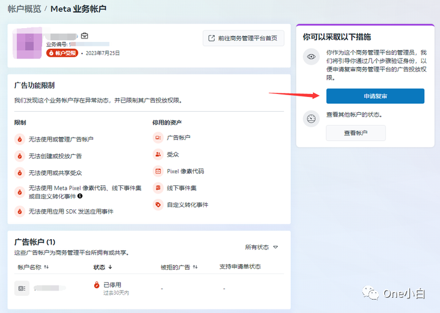Click the 线下事件集 icon
Viewport: 440px width, 313px height.
point(158,188)
